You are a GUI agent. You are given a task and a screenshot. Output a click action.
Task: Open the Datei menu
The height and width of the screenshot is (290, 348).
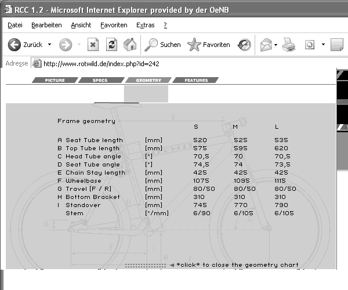15,25
